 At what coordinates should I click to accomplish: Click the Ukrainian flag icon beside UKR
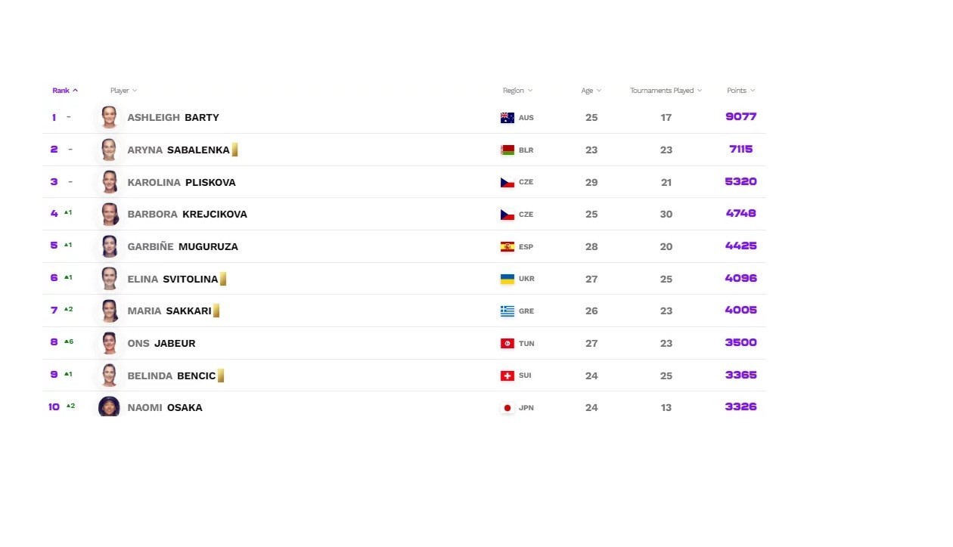point(507,279)
